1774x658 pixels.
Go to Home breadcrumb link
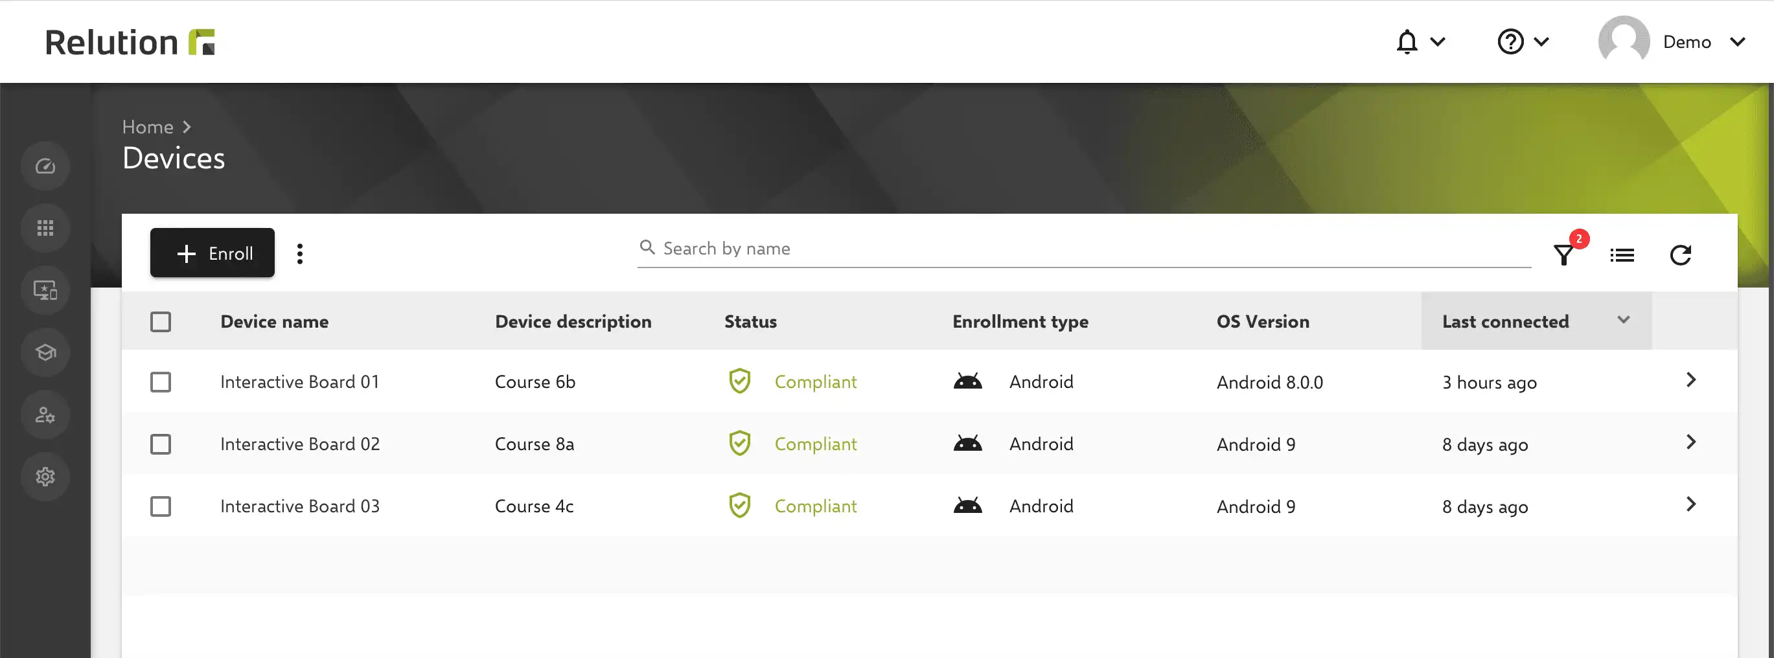pos(147,127)
